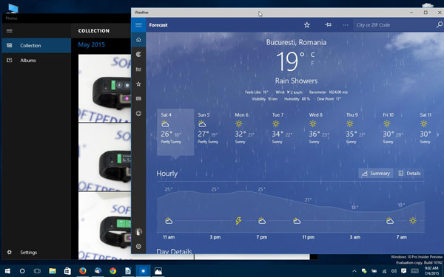Select the Home icon in Weather sidebar
Image resolution: width=444 pixels, height=277 pixels.
point(138,40)
